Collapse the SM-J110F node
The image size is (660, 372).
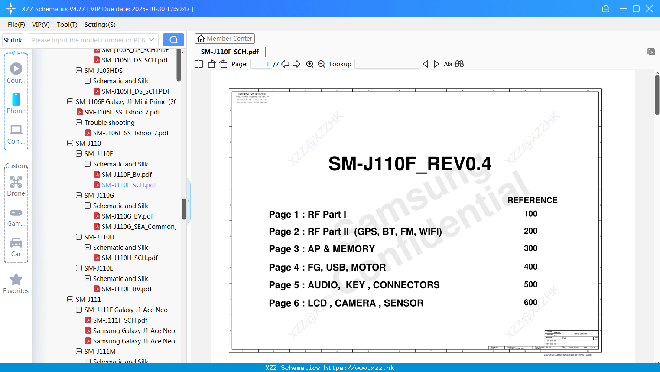[x=79, y=153]
